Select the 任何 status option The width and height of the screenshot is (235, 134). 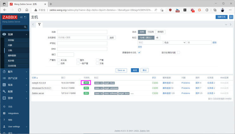[142, 32]
